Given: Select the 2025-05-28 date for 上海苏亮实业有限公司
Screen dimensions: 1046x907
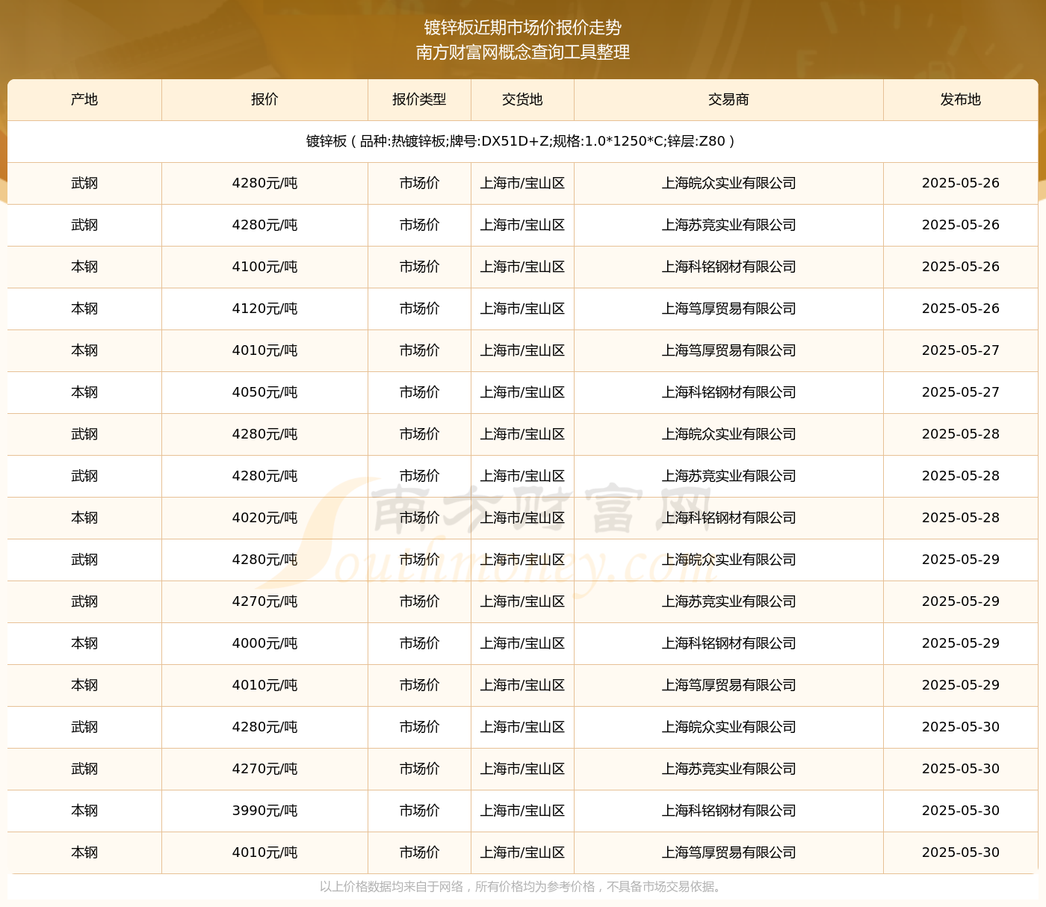Looking at the screenshot, I should (x=961, y=476).
